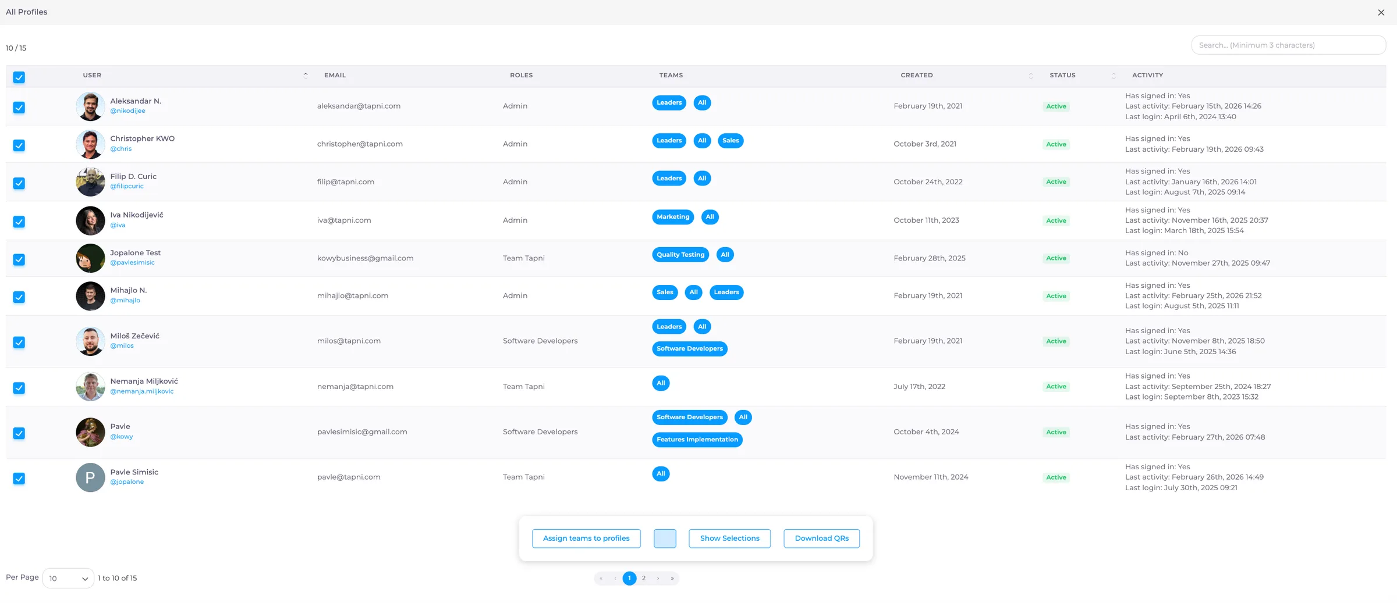
Task: Open Nemanja Miljković profile avatar
Action: tap(90, 387)
